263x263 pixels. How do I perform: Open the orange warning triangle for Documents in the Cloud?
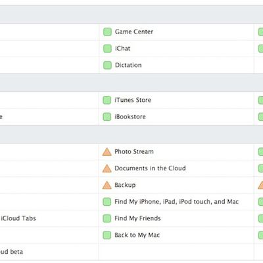click(107, 168)
